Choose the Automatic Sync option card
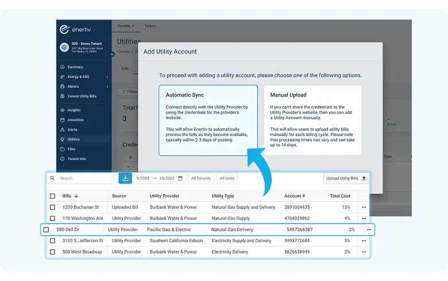The height and width of the screenshot is (281, 448). point(208,120)
